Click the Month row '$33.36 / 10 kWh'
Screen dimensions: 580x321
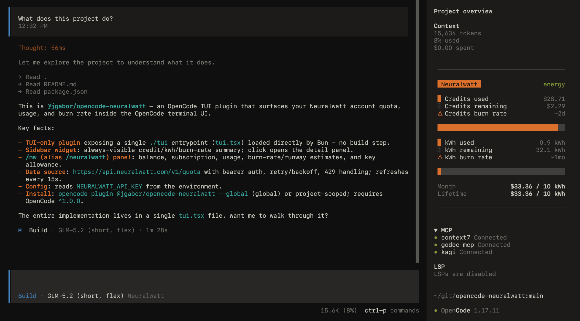[537, 186]
